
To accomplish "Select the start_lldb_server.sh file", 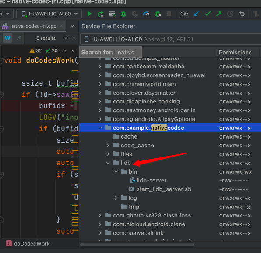I will point(164,189).
